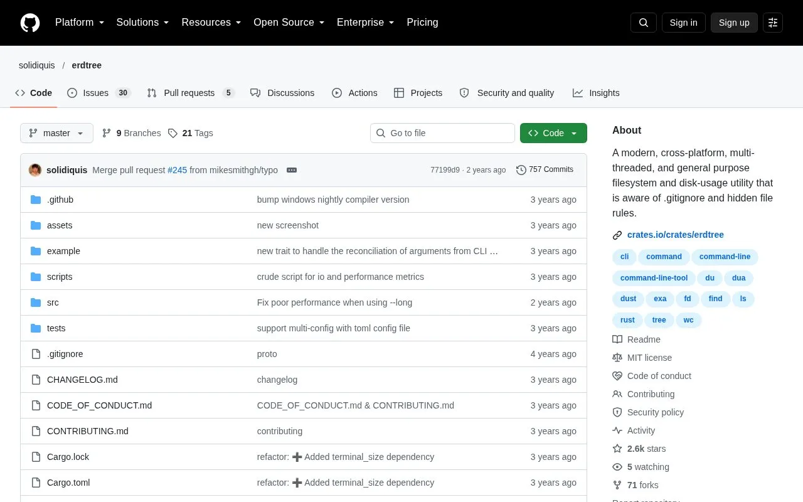Open the erdtree repository name link
803x502 pixels.
(87, 65)
